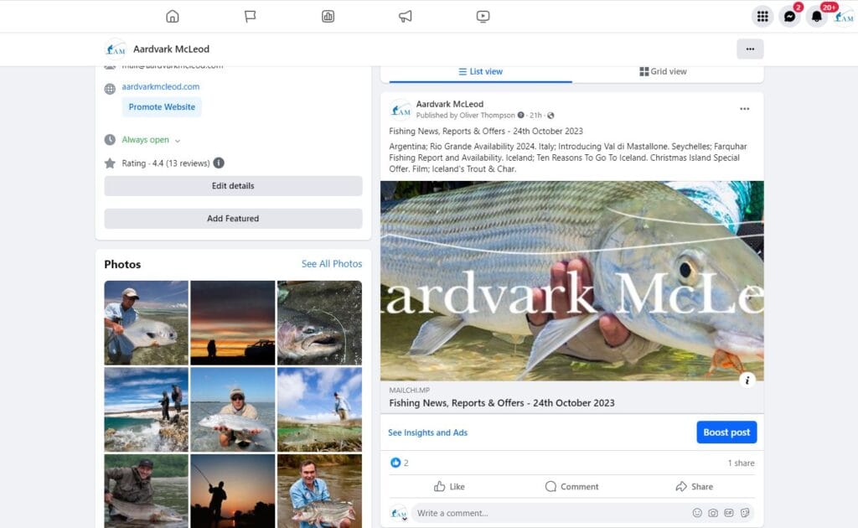The width and height of the screenshot is (858, 528).
Task: Add a GIF to comment
Action: click(x=729, y=513)
